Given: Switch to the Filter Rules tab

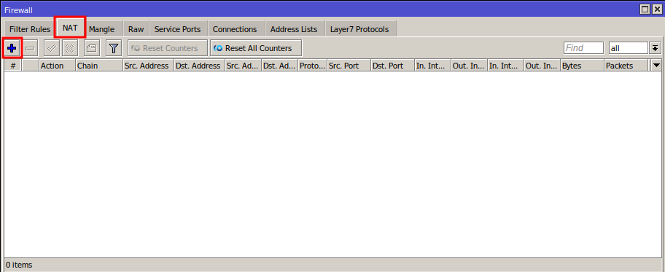Looking at the screenshot, I should pos(30,29).
